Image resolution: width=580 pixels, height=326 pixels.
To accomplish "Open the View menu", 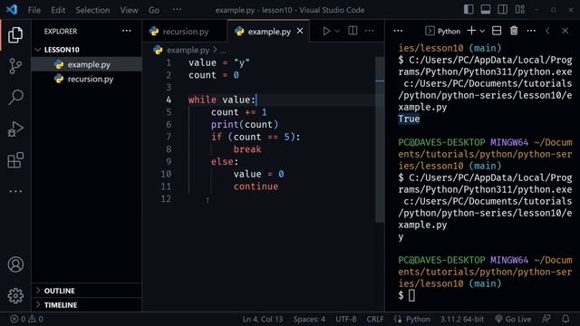I will (129, 10).
